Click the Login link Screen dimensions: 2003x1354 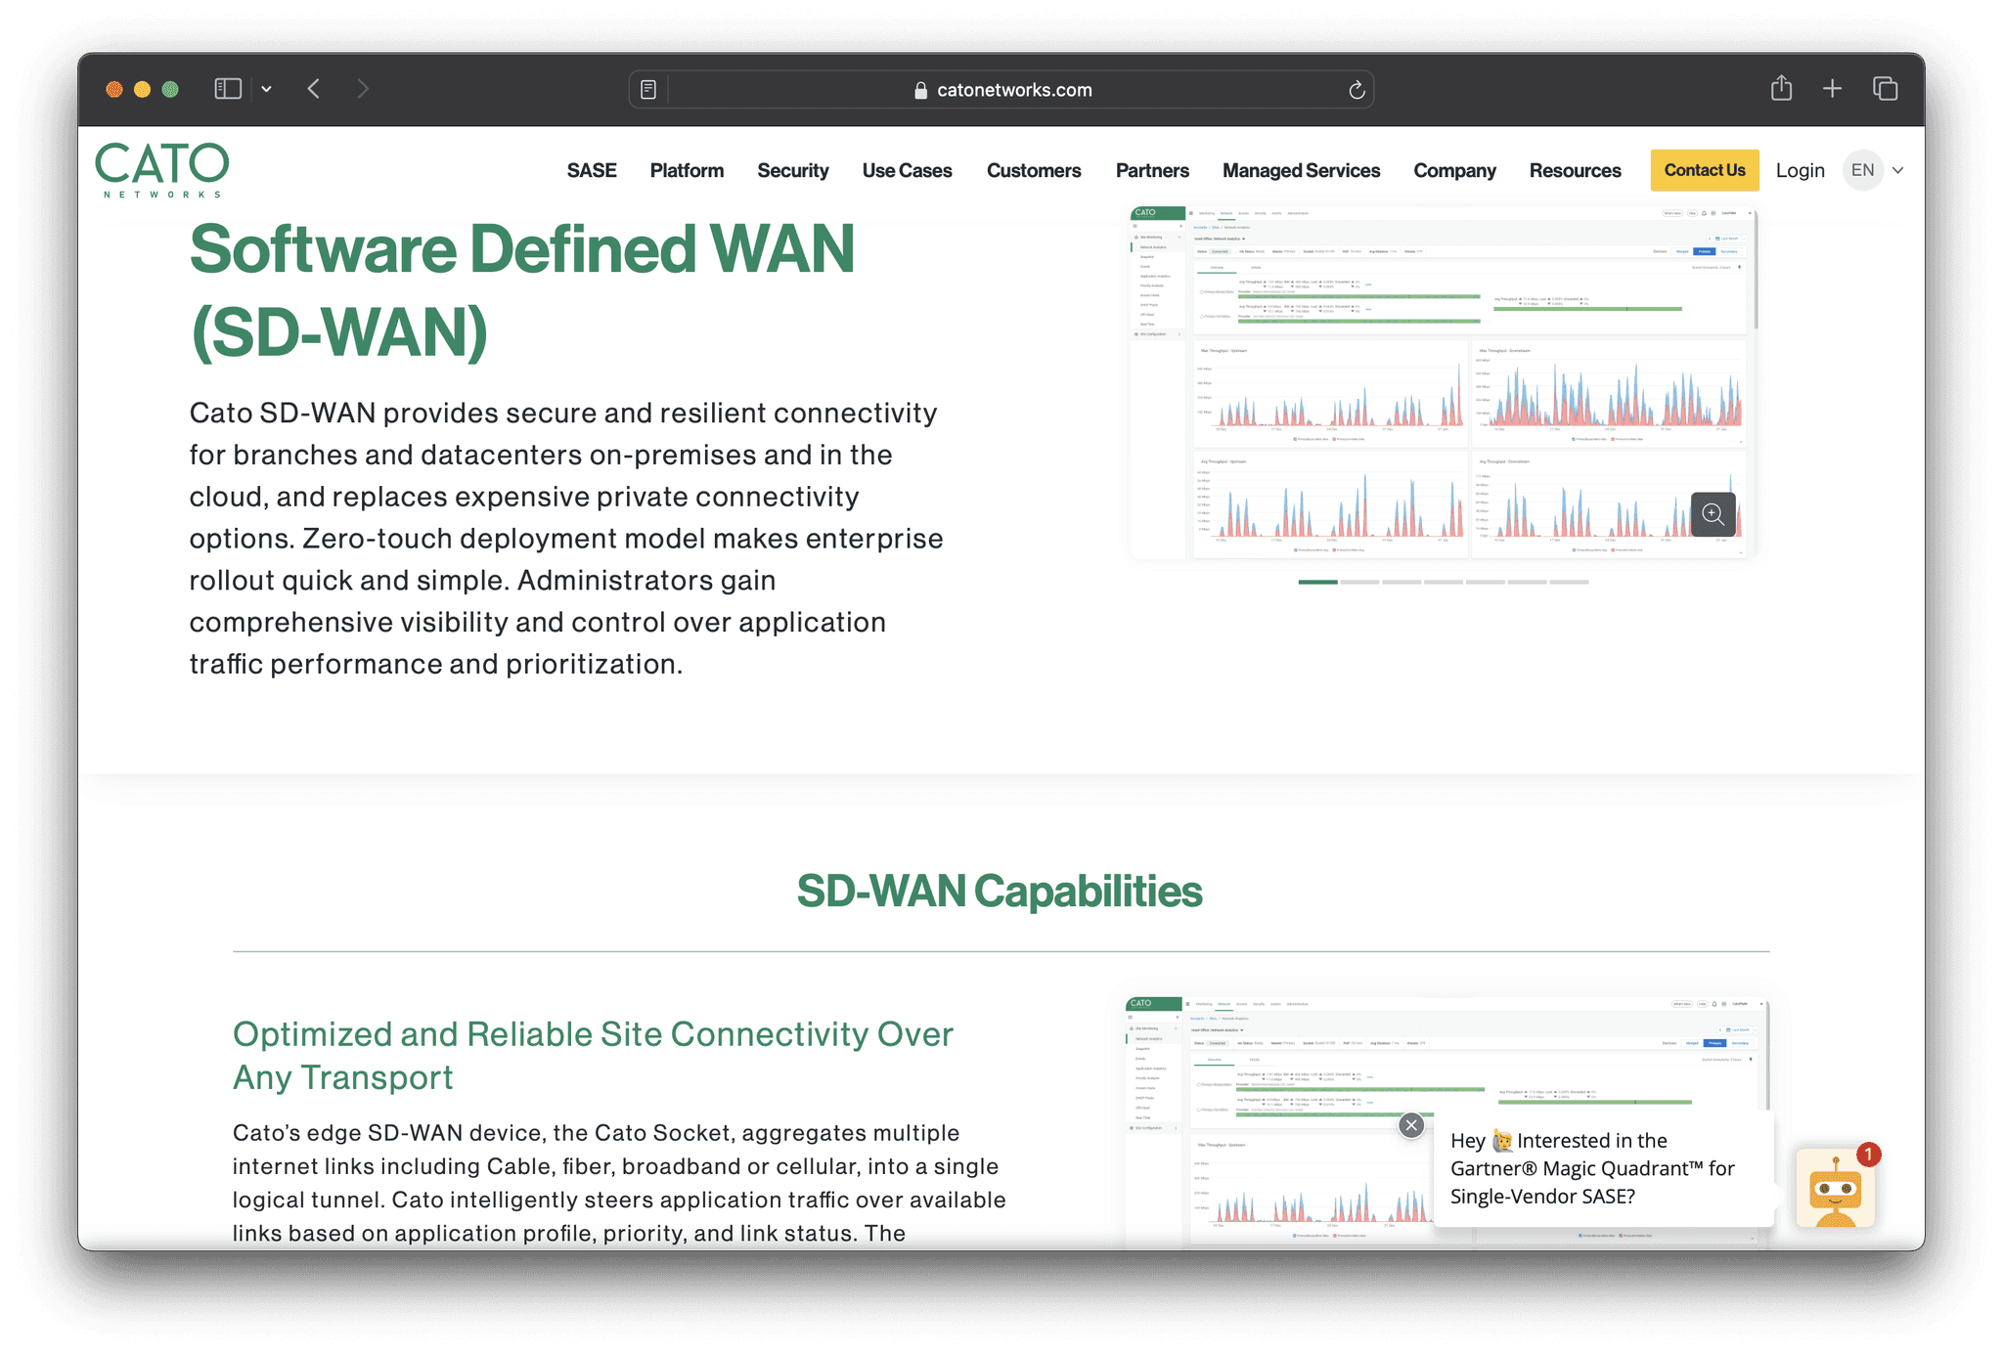click(x=1800, y=169)
